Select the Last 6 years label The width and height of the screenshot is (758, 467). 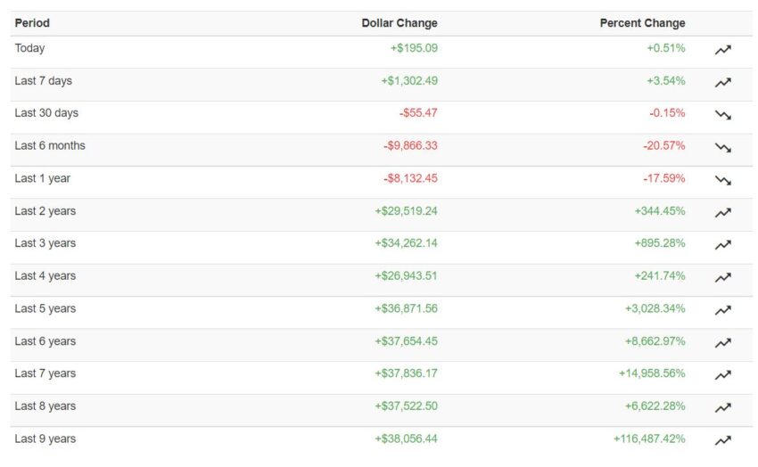45,341
